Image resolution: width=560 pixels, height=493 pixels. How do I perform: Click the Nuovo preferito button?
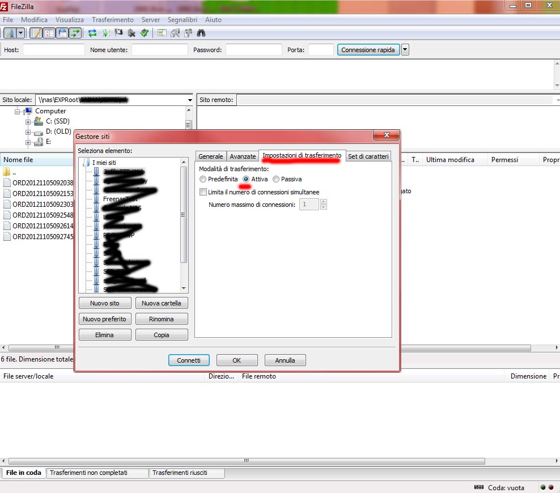105,319
